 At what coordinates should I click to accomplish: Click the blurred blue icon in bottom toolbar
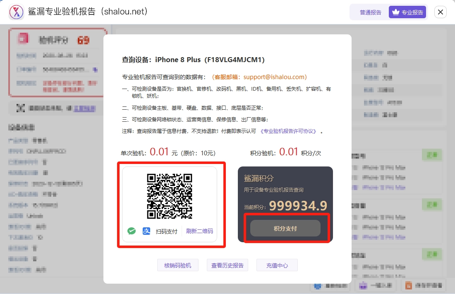pos(318,286)
